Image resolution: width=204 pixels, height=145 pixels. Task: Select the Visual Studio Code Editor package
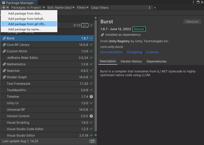(47, 129)
